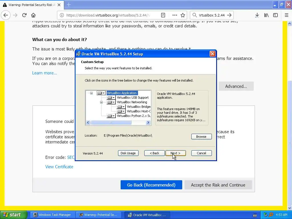Toggle reader view icon in address bar

click(163, 15)
